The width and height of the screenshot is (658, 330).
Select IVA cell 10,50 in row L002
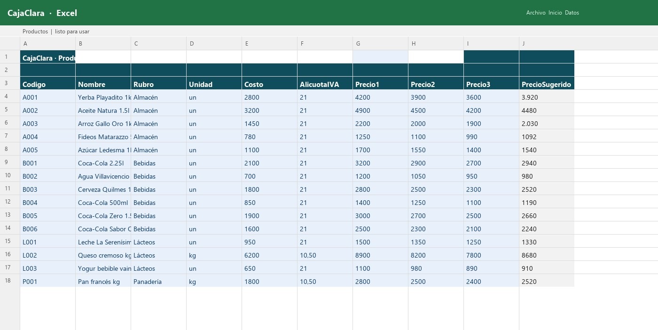coord(325,254)
